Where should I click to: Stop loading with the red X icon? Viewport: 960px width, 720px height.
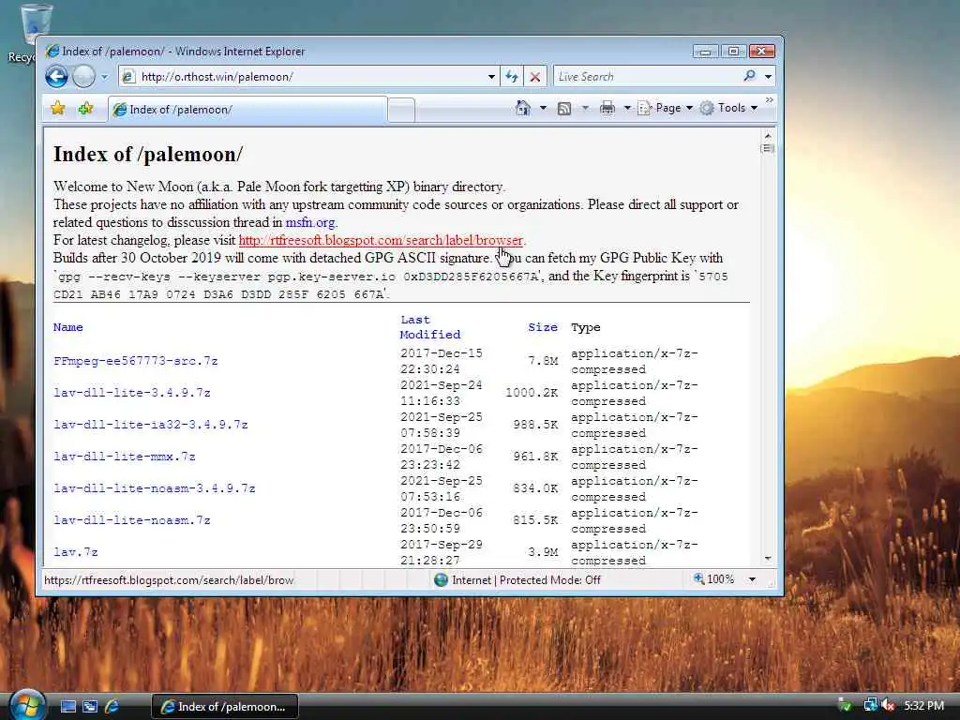[x=535, y=77]
